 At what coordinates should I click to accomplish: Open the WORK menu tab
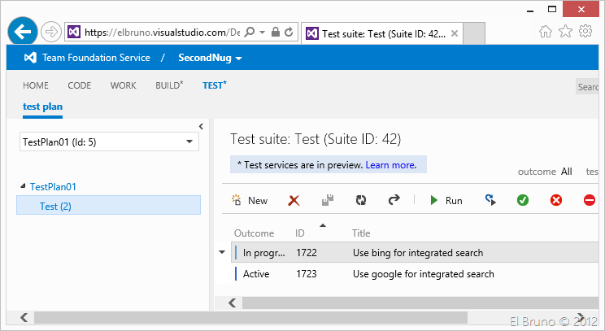pyautogui.click(x=123, y=85)
